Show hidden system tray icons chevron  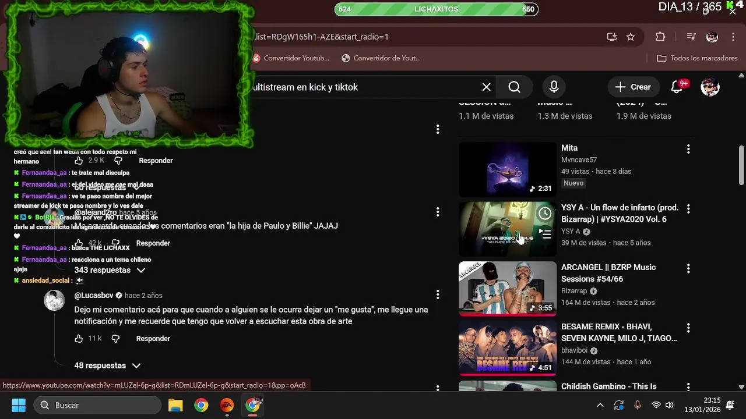click(600, 405)
